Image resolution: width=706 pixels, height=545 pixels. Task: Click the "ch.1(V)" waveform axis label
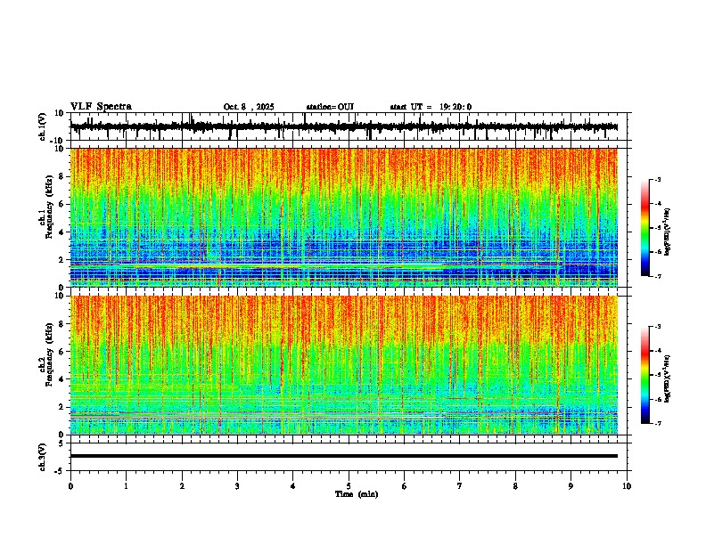pyautogui.click(x=43, y=127)
